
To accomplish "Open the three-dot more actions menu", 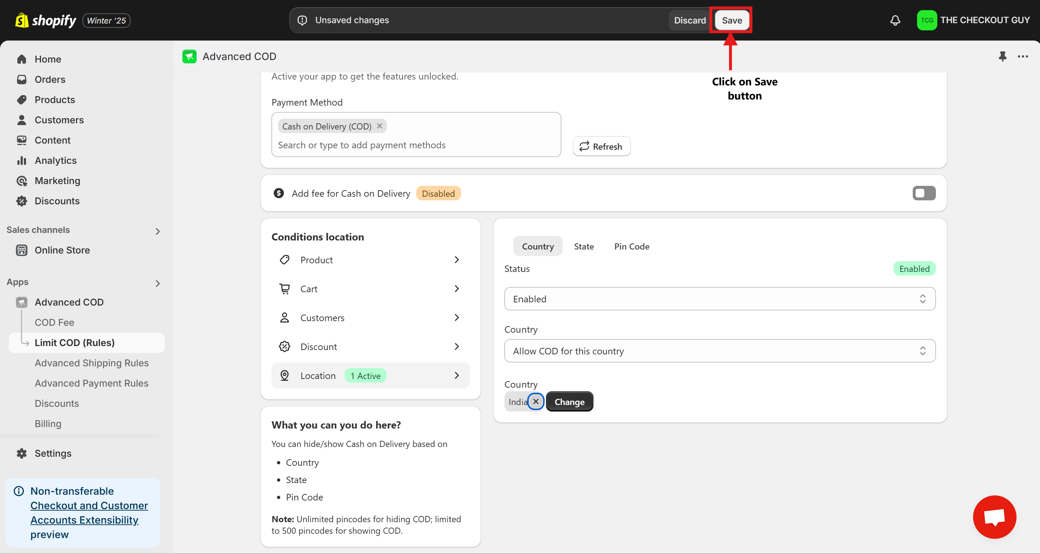I will (1023, 56).
